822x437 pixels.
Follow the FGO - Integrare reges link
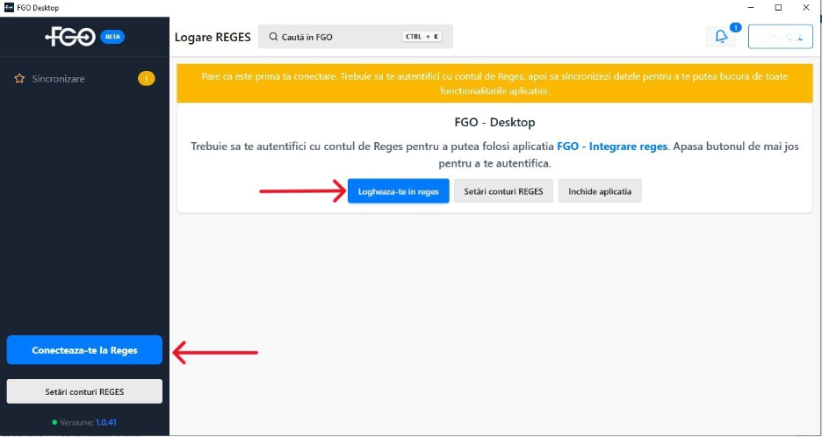612,147
